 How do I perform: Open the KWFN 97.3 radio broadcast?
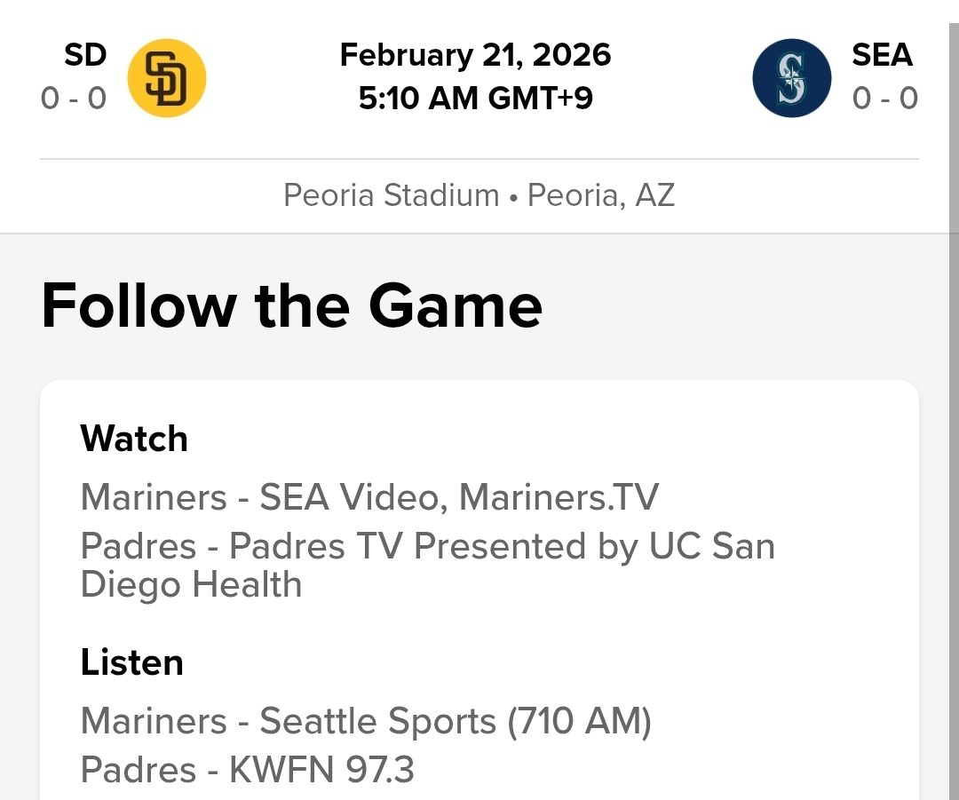321,770
